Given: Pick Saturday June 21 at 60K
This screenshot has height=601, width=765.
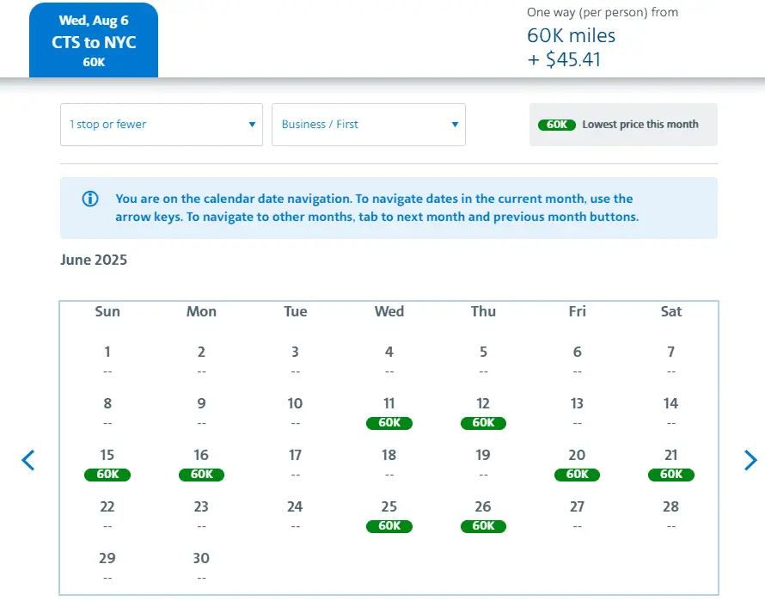Looking at the screenshot, I should [670, 464].
